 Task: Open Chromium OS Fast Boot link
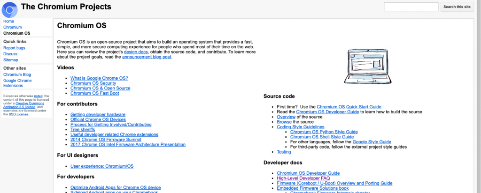[x=95, y=93]
